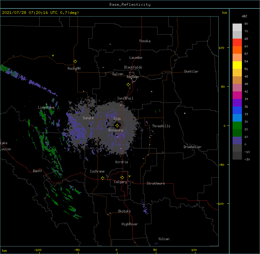Click the RockyMH label
The width and height of the screenshot is (260, 254).
(x=74, y=68)
